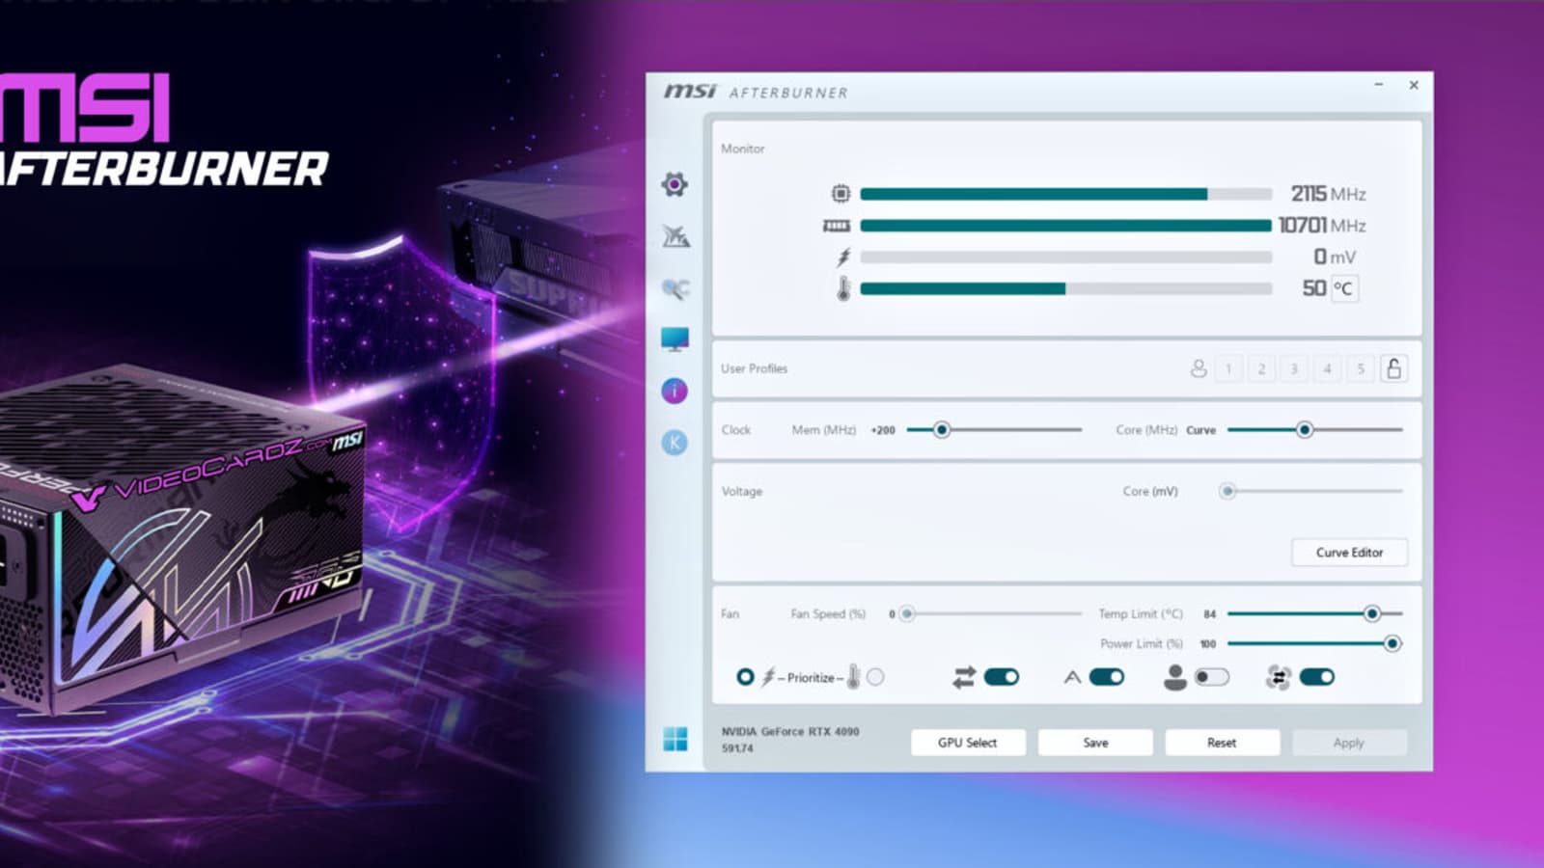The height and width of the screenshot is (868, 1544).
Task: Show the information icon panel
Action: coord(675,391)
